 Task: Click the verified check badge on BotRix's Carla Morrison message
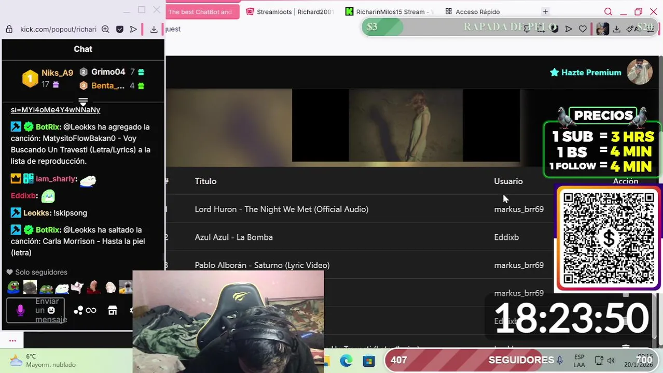tap(29, 229)
